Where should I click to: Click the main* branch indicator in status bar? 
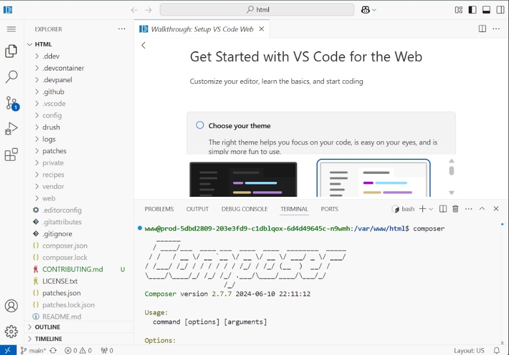pos(34,350)
